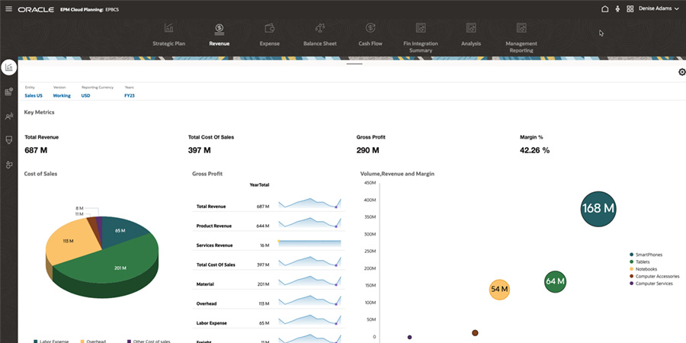Click the 65 M teal pie slice

[x=123, y=230]
